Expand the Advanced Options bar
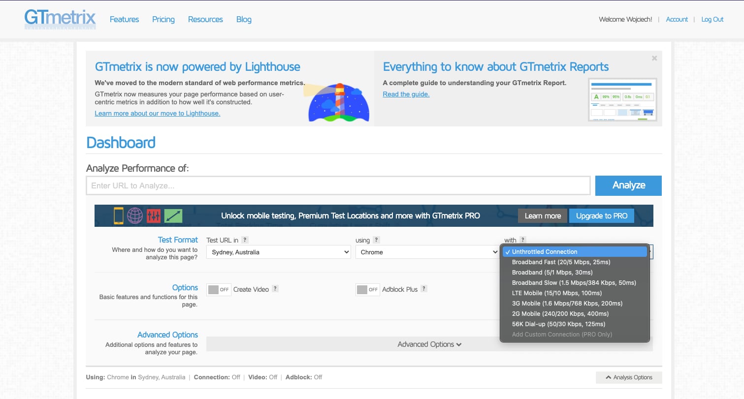 point(429,344)
